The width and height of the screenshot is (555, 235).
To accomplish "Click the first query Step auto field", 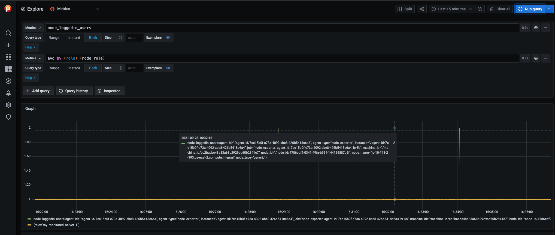I will (134, 38).
